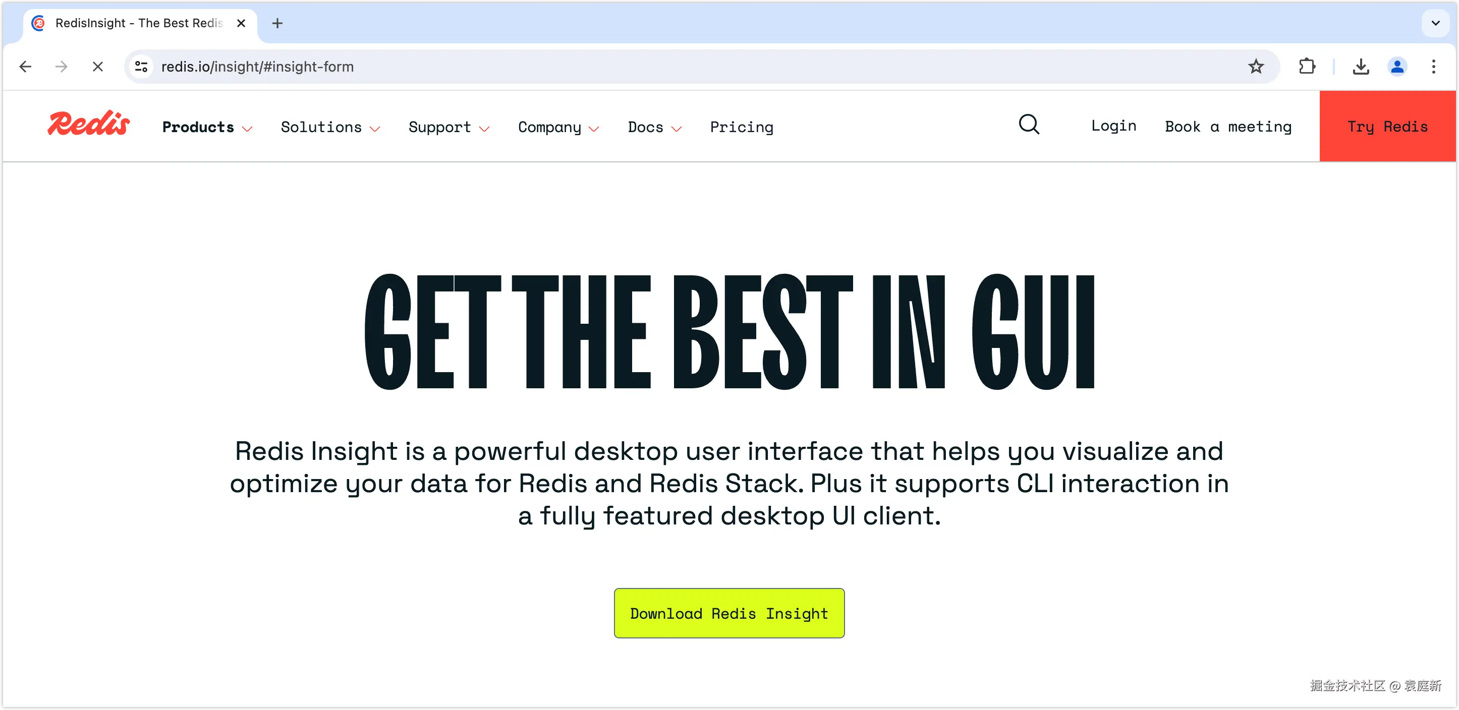The image size is (1459, 710).
Task: Stop page loading with X icon
Action: coord(97,67)
